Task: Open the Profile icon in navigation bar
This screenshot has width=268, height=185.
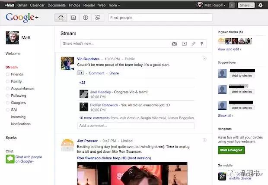Action: point(86,18)
